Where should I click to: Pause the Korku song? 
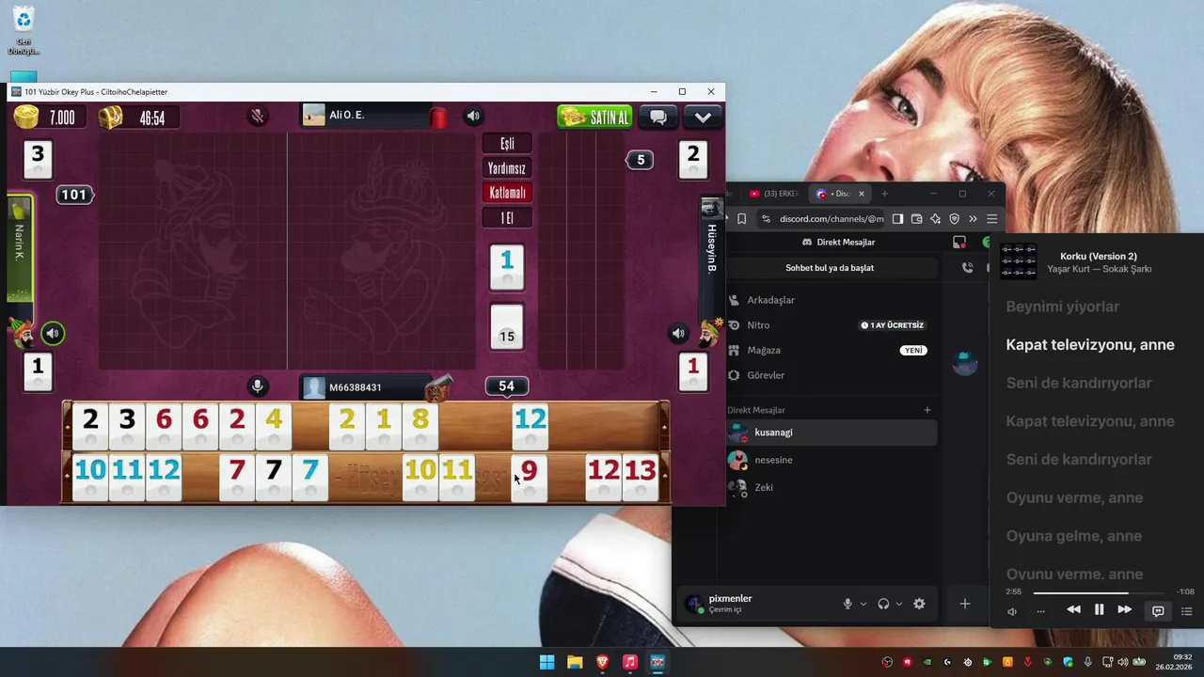point(1099,610)
